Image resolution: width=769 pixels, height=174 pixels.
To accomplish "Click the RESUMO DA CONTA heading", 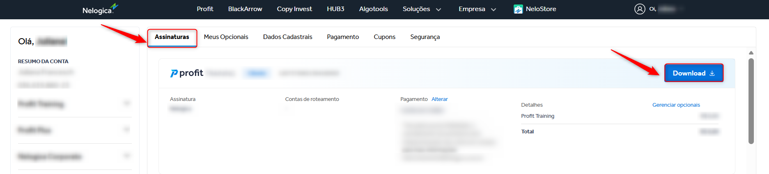I will point(43,62).
